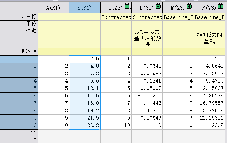Click cell value 7.18017 in column F

pos(209,74)
